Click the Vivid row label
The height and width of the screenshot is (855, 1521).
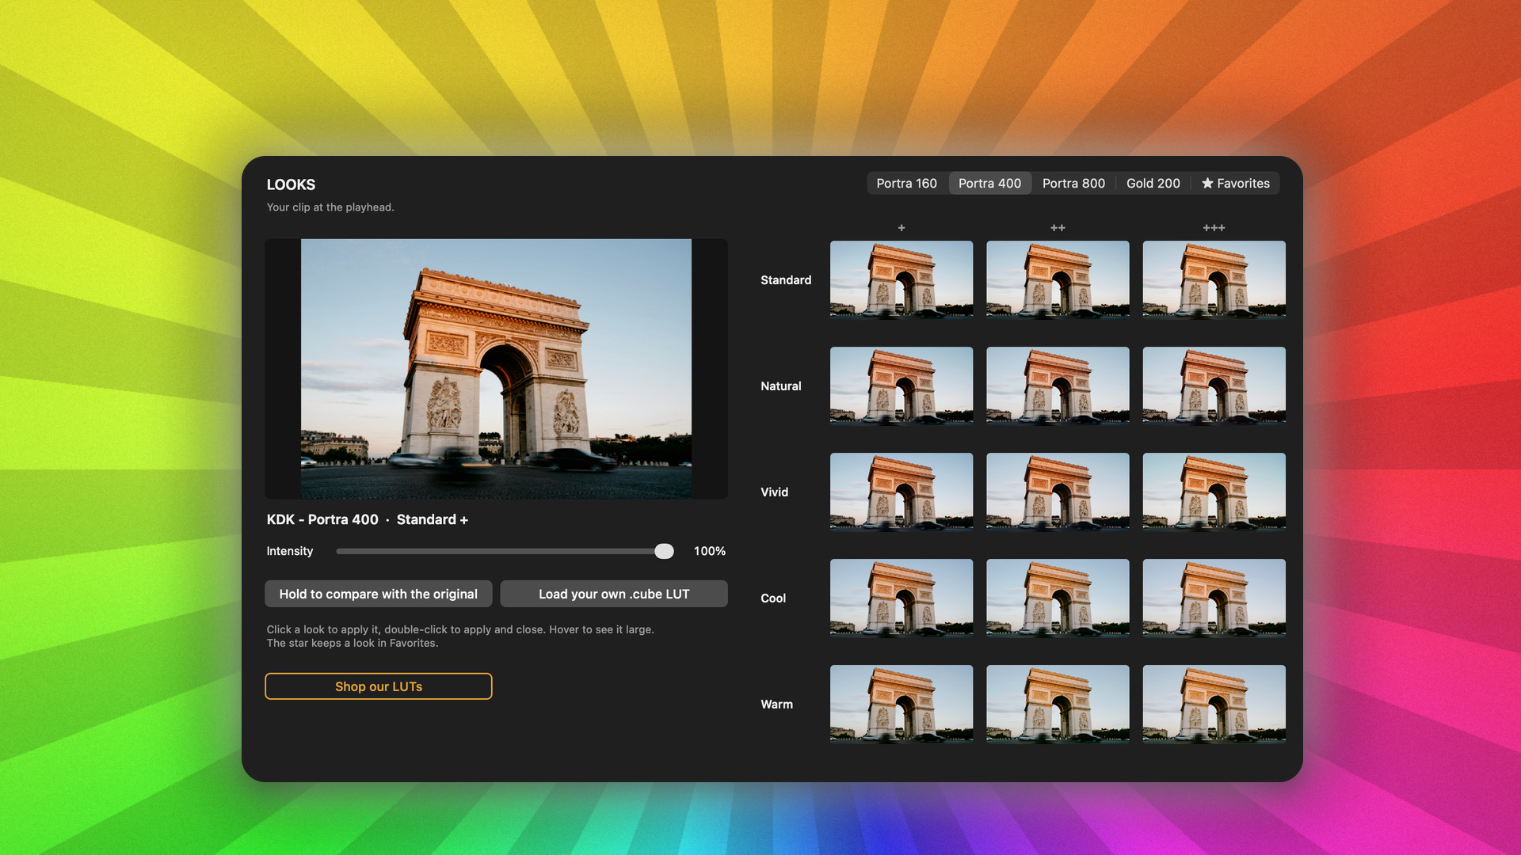[774, 492]
